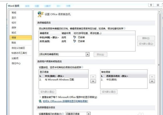The width and height of the screenshot is (163, 115).
Task: Open the 显示 options category
Action: coord(14,18)
